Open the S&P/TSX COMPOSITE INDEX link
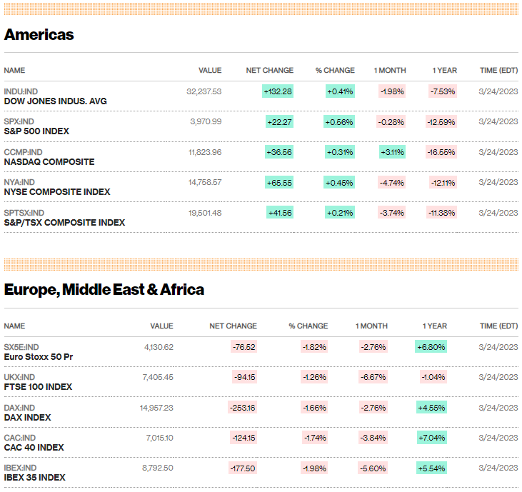Screen dimensions: 522x492 tap(64, 222)
